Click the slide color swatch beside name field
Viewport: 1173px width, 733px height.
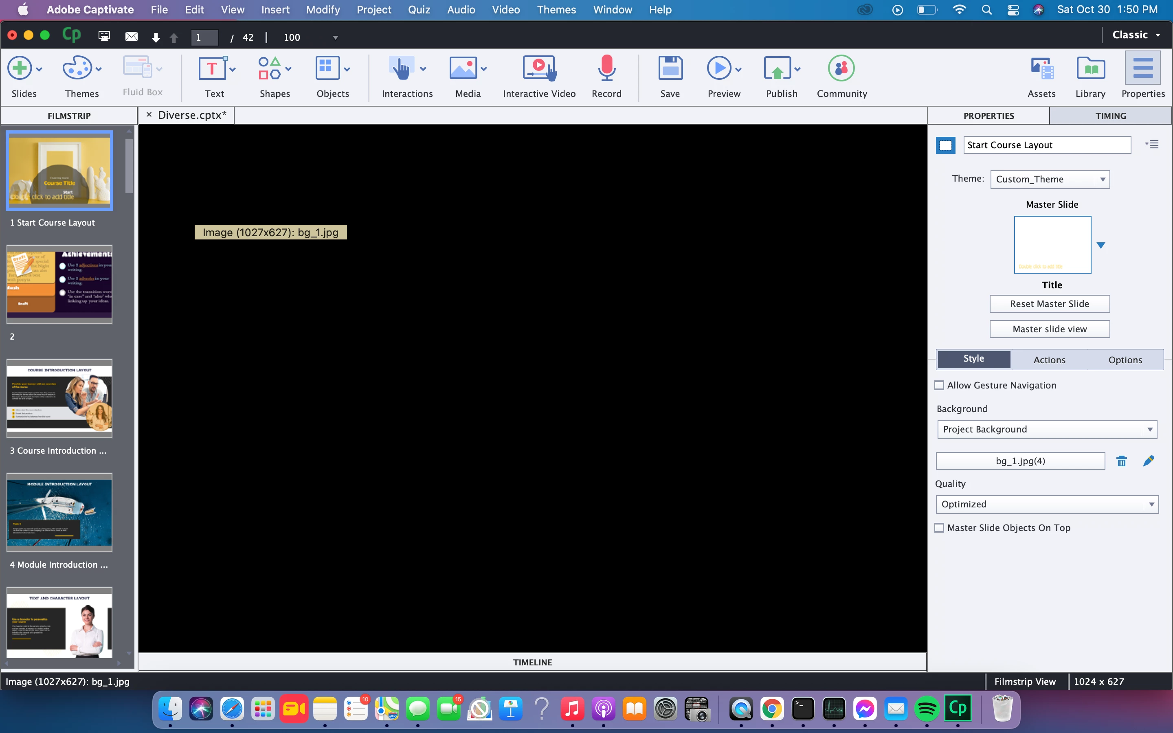point(945,145)
